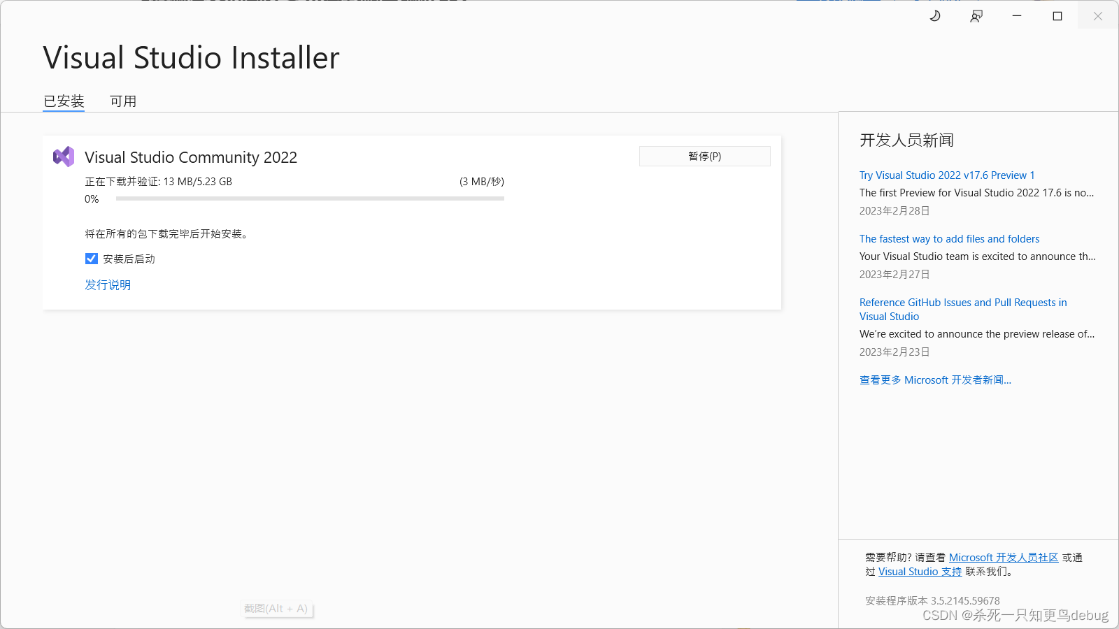Image resolution: width=1119 pixels, height=629 pixels.
Task: Open feedback via the person icon
Action: coord(976,15)
